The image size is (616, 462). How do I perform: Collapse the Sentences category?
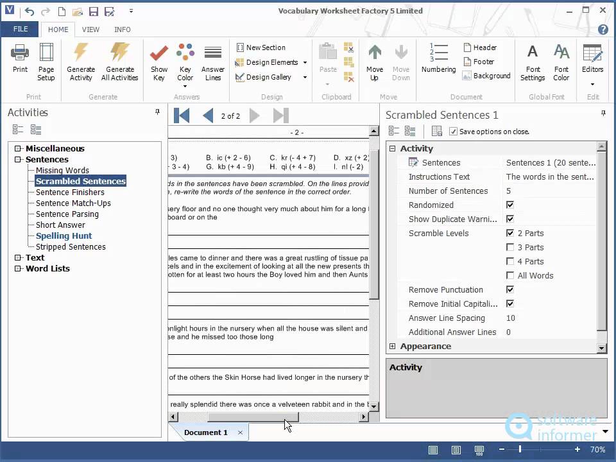(x=18, y=160)
